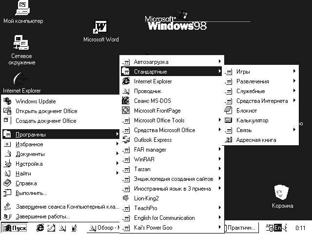Click the Проводник explorer icon
Screen dimensions: 312x234
(126, 91)
